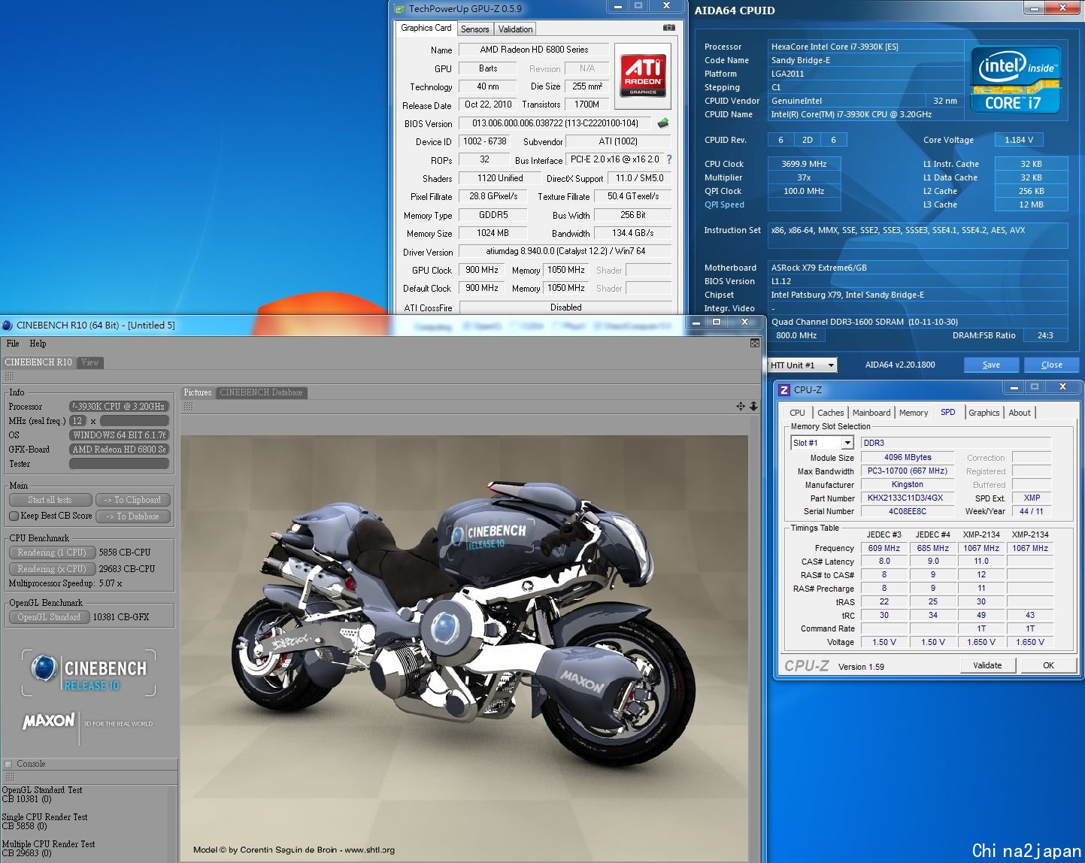Run the OpenGL Standard test
The image size is (1085, 863).
[x=49, y=617]
